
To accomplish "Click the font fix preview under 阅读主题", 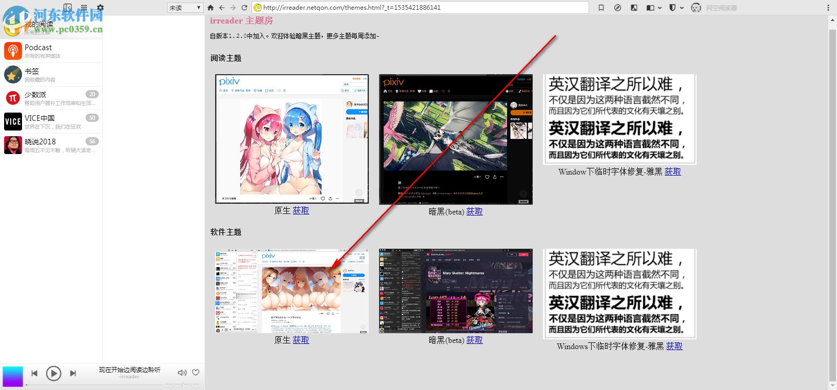I will [x=619, y=119].
